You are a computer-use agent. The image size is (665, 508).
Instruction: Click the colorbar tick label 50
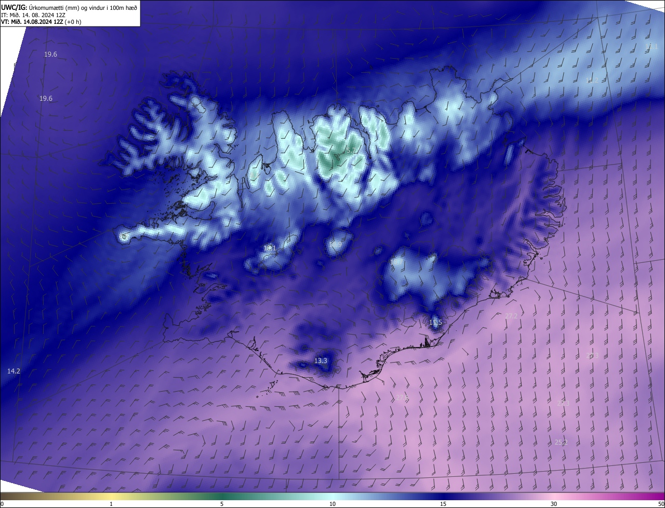tap(661, 504)
